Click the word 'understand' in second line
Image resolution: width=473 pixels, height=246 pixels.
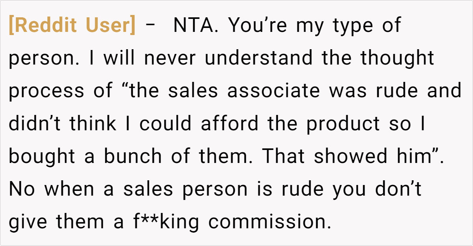(259, 58)
